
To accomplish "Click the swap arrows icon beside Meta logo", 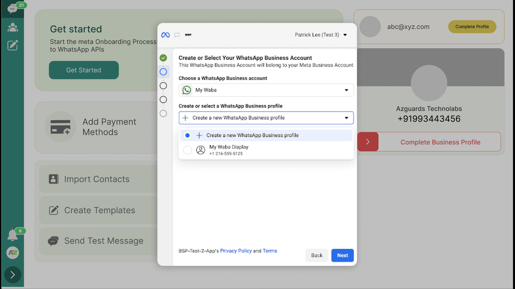I will pos(177,35).
